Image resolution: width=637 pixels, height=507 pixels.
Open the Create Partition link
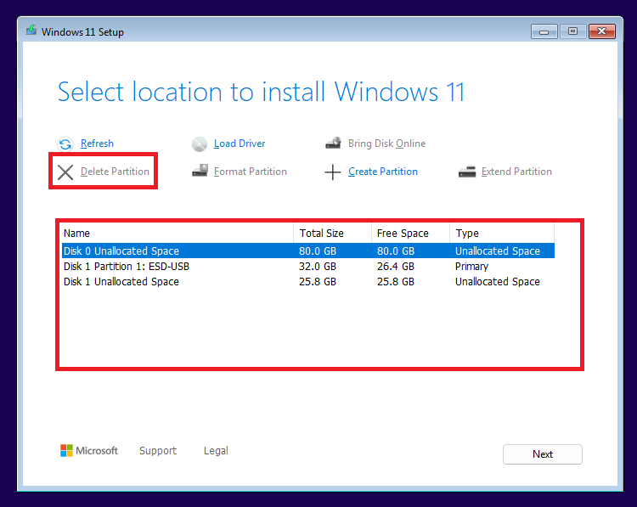click(x=383, y=172)
